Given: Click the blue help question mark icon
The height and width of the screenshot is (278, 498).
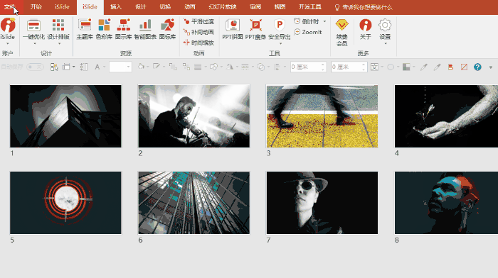Looking at the screenshot, I should pos(477,67).
